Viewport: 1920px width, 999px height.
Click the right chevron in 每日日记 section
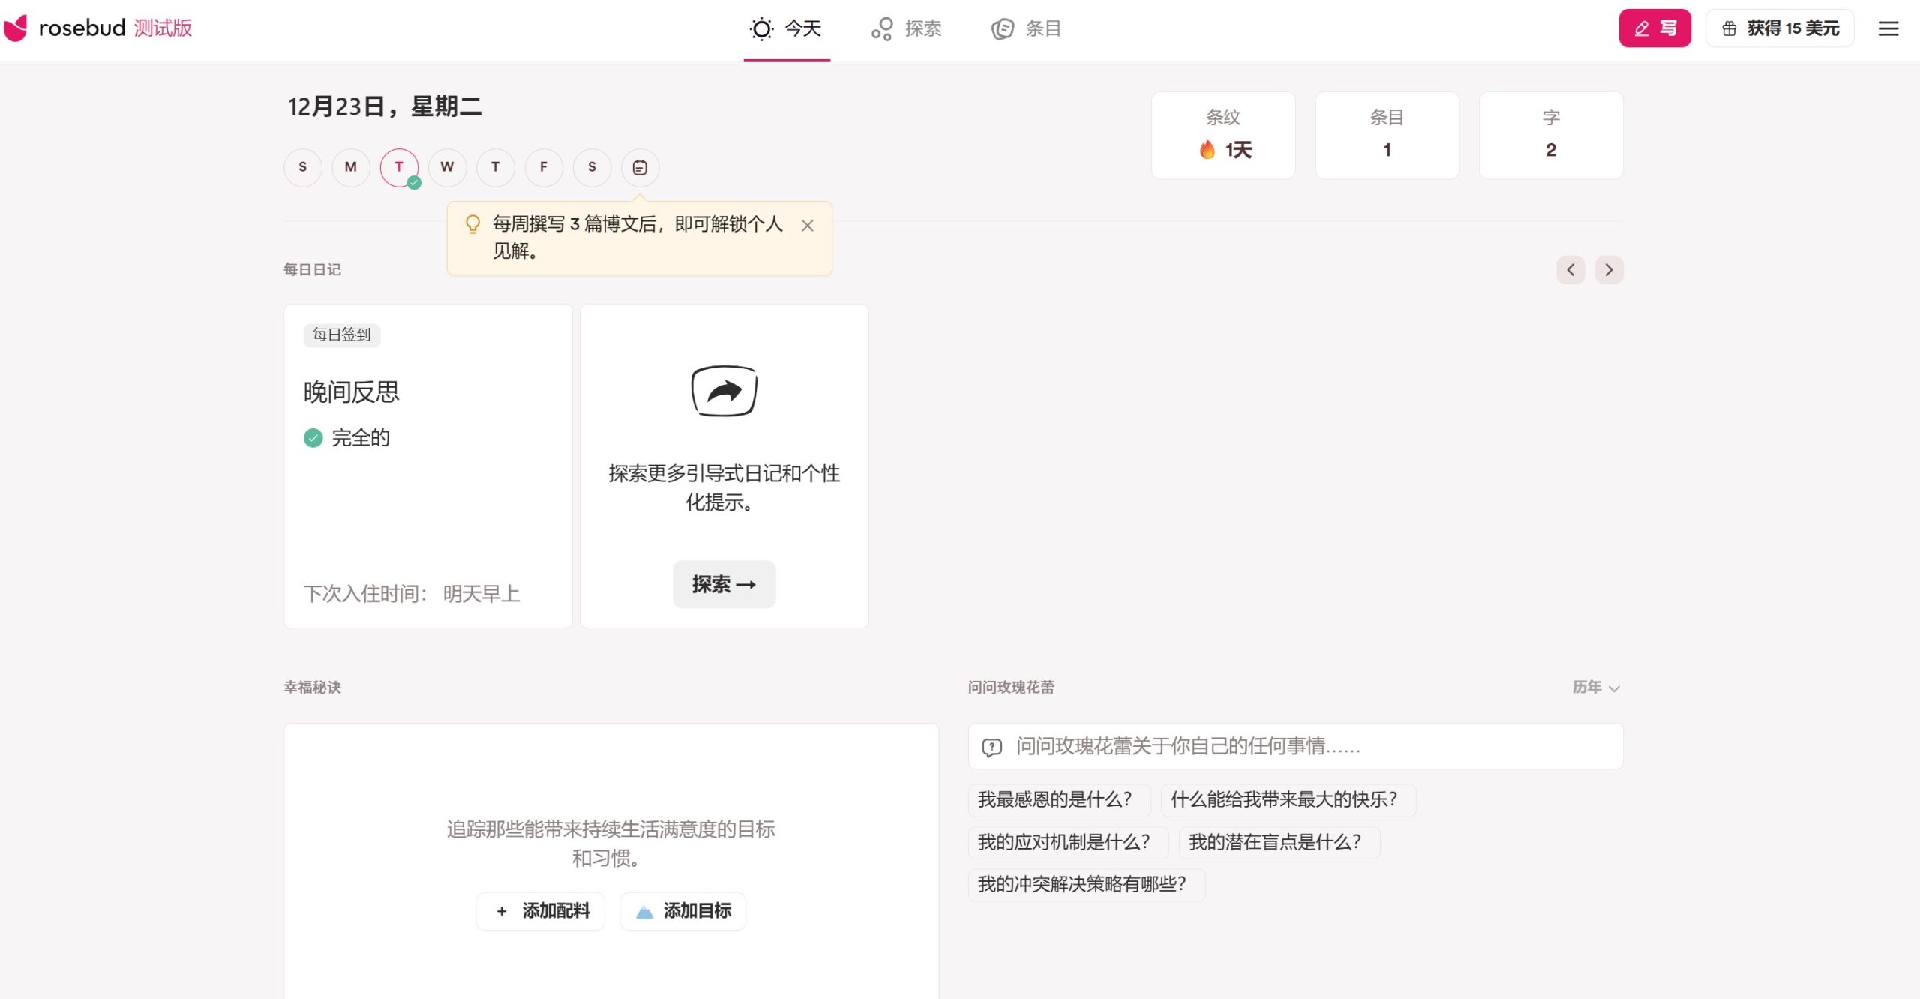(1608, 269)
